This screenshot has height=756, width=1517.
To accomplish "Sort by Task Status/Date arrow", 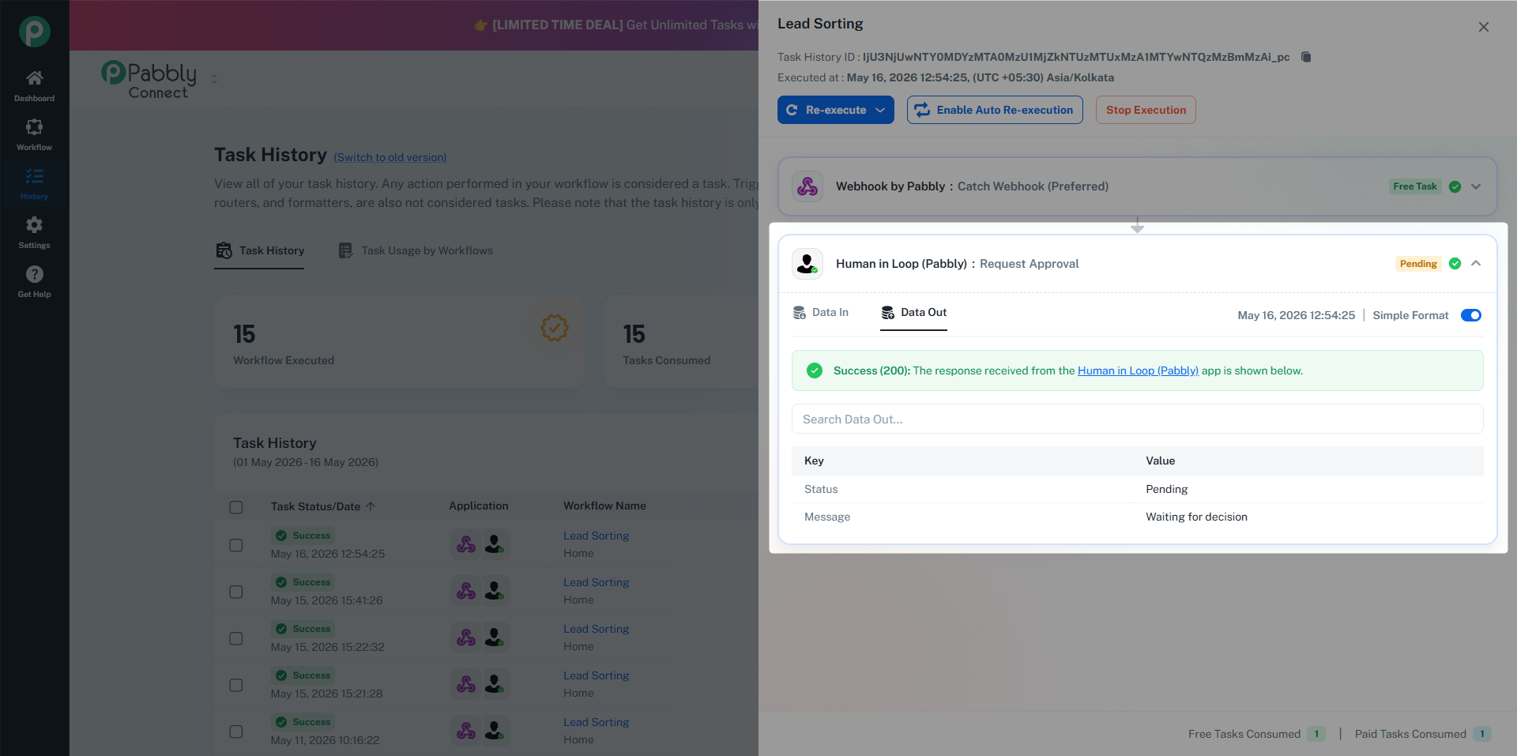I will [x=371, y=506].
